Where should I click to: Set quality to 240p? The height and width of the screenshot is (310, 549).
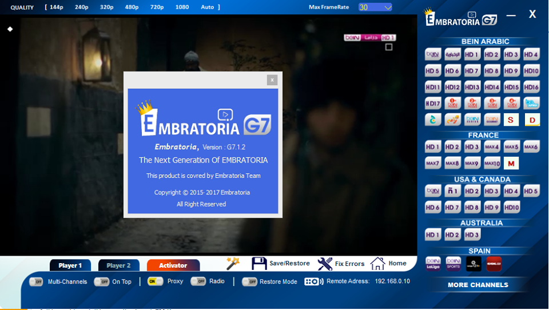(82, 7)
